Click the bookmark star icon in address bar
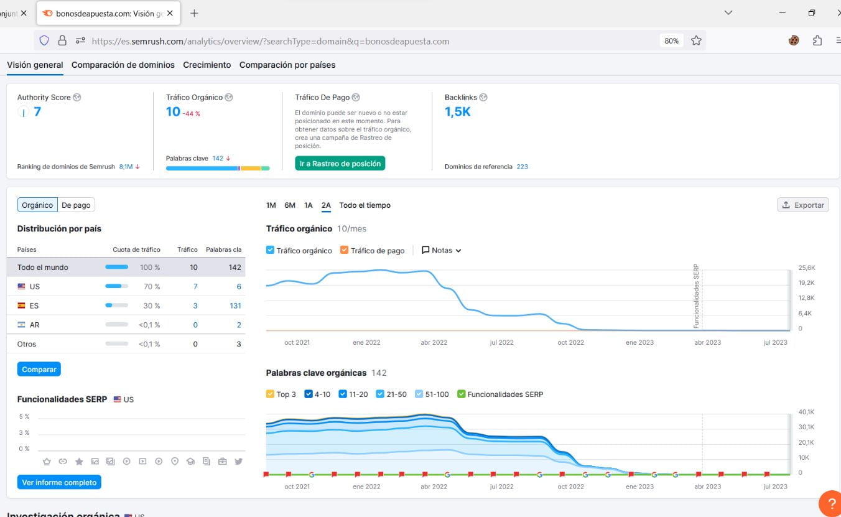Screen dimensions: 841x517 coord(696,40)
